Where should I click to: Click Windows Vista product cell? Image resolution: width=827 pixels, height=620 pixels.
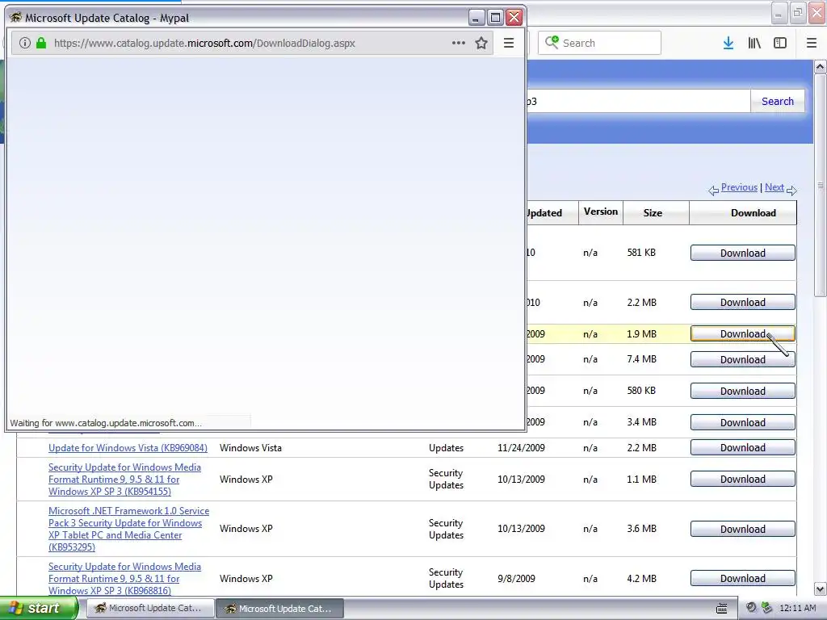250,447
